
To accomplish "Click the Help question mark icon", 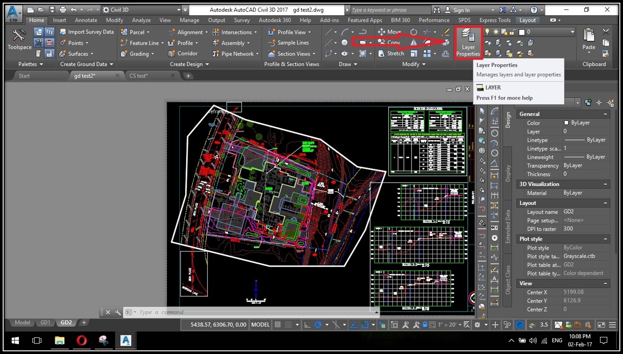I will 534,9.
